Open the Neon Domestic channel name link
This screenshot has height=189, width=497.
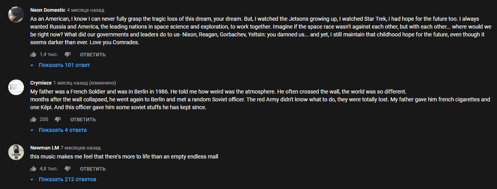click(x=48, y=10)
